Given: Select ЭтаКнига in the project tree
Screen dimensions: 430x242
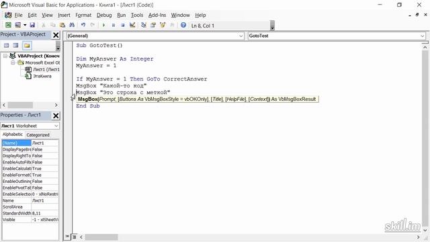Looking at the screenshot, I should [42, 76].
